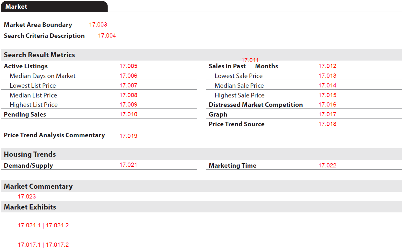The height and width of the screenshot is (249, 404).
Task: Select field code 17.015
Action: point(328,95)
